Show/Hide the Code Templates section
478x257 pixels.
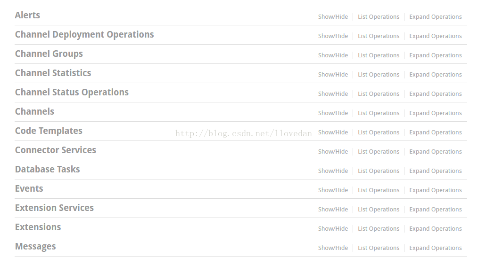tap(333, 132)
